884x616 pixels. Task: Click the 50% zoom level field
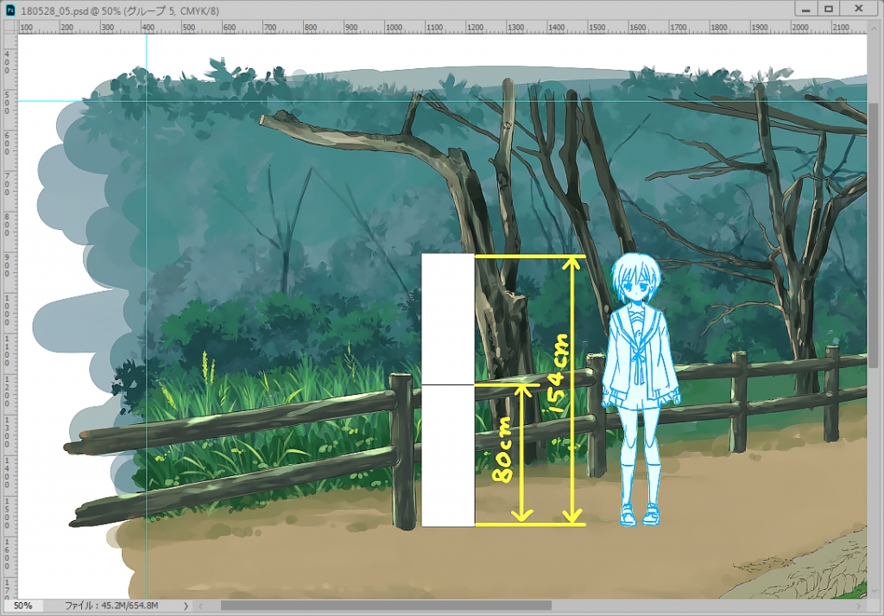[x=23, y=606]
